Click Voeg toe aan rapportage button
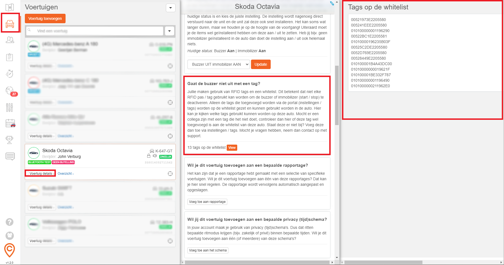This screenshot has height=265, width=504. (x=207, y=202)
